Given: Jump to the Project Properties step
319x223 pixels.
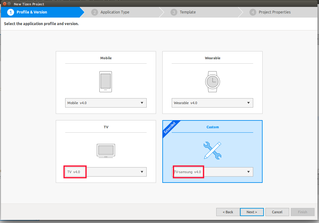Looking at the screenshot, I should pos(275,12).
